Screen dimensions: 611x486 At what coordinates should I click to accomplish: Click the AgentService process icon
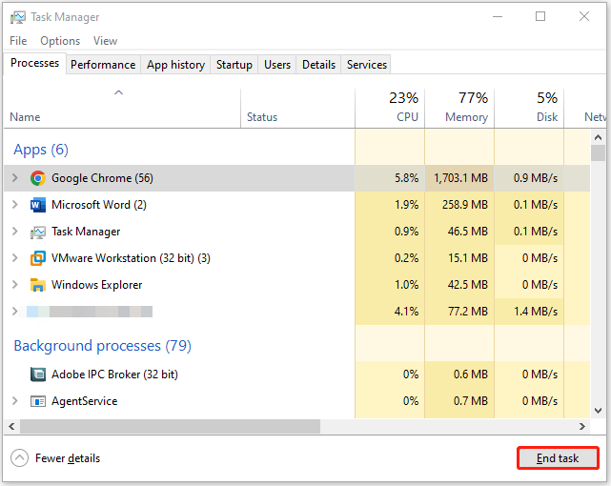pyautogui.click(x=38, y=401)
